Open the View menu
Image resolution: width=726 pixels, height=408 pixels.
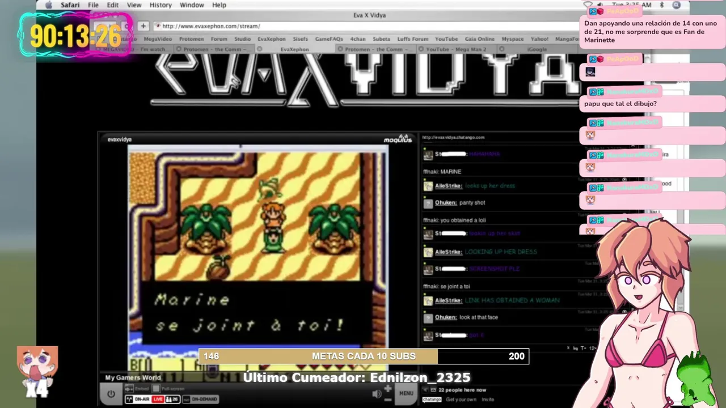(134, 5)
